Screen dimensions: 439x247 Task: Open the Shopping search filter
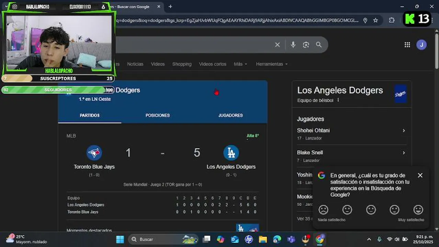point(182,64)
